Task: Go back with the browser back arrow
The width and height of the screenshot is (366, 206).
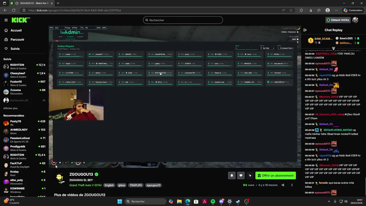Action: [5, 10]
